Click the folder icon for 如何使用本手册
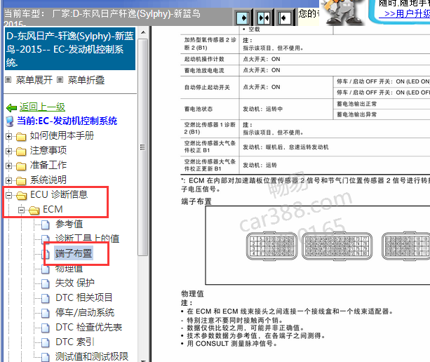Viewport: 430px width, 362px height. 21,136
